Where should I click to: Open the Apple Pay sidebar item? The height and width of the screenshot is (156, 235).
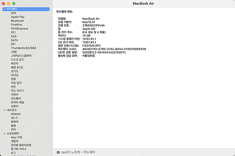click(18, 17)
